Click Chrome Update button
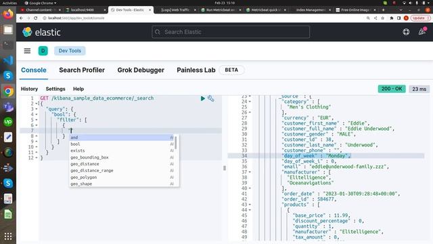 pyautogui.click(x=420, y=18)
